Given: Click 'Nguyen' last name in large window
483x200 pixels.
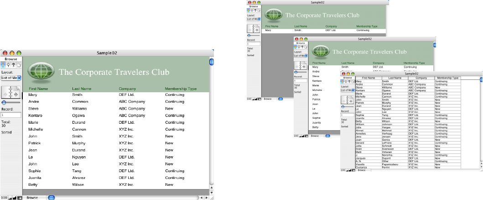Looking at the screenshot, I should (79, 157).
